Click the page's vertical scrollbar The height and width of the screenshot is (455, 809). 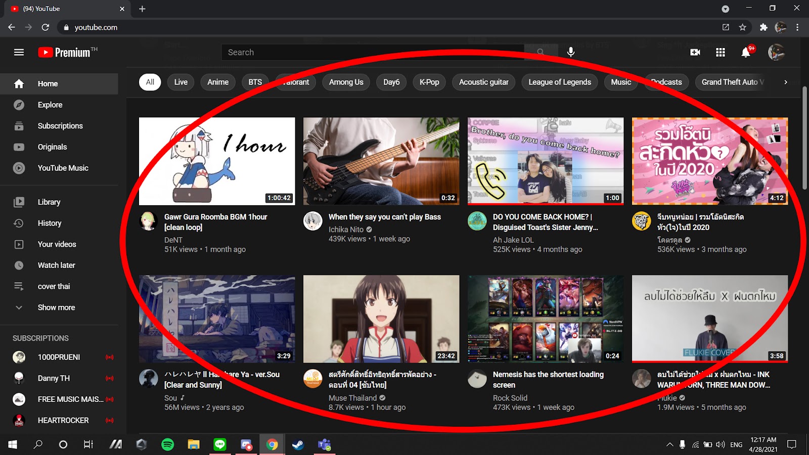pyautogui.click(x=805, y=138)
